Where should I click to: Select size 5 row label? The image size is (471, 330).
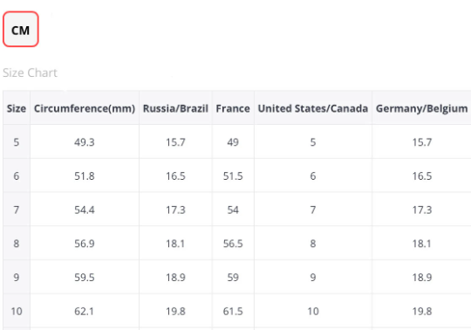(17, 141)
